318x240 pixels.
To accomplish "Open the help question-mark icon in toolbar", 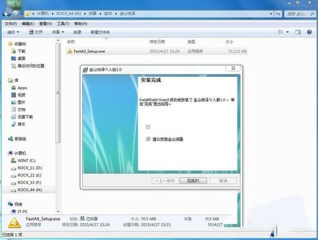I will [309, 32].
